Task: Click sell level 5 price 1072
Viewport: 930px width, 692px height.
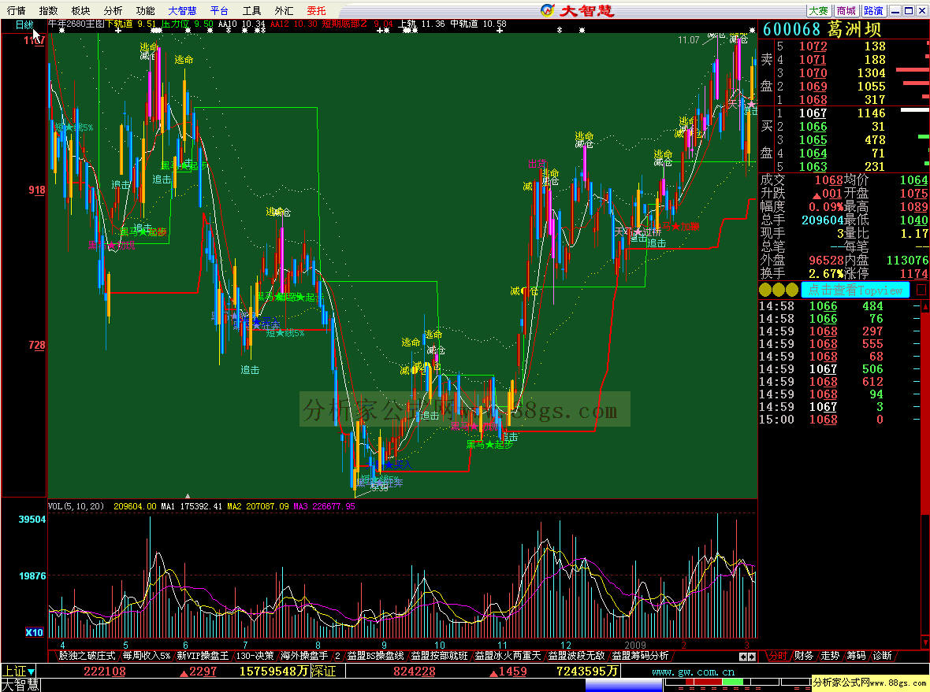Action: [x=813, y=46]
